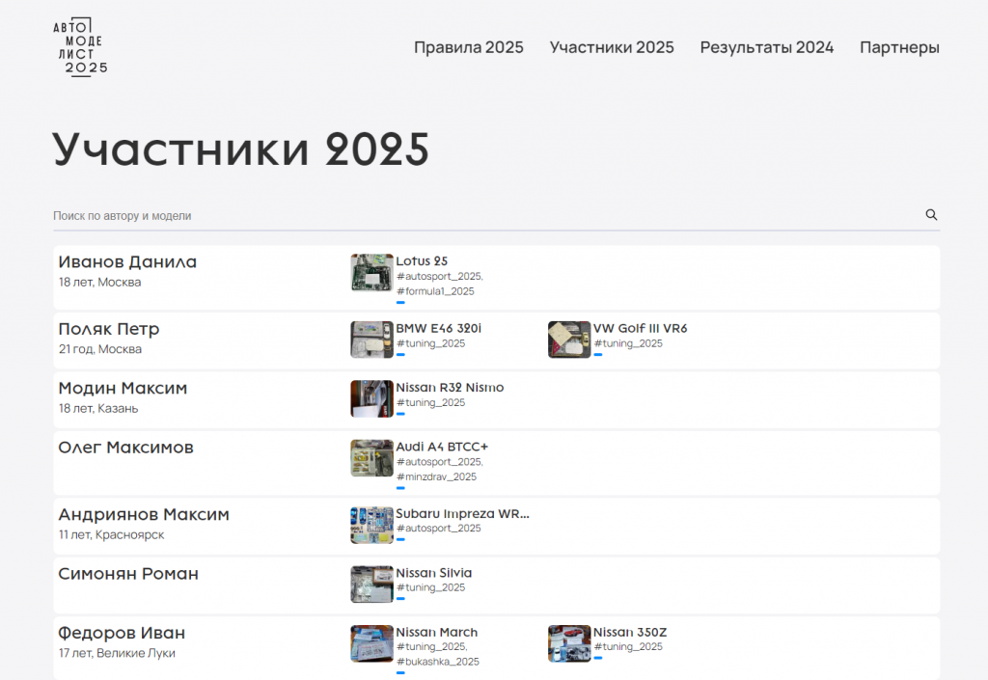The height and width of the screenshot is (680, 988).
Task: Open the Правила 2025 menu item
Action: point(468,47)
